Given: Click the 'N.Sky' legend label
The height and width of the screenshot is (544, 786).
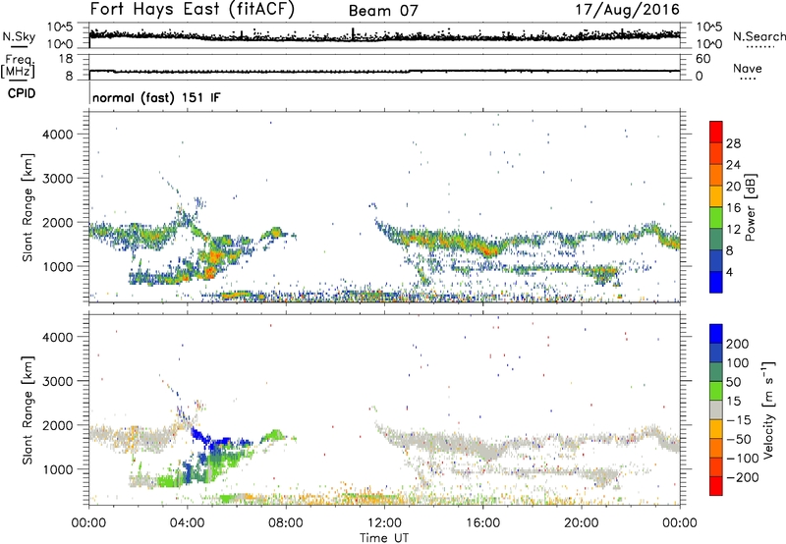Looking at the screenshot, I should click(19, 36).
